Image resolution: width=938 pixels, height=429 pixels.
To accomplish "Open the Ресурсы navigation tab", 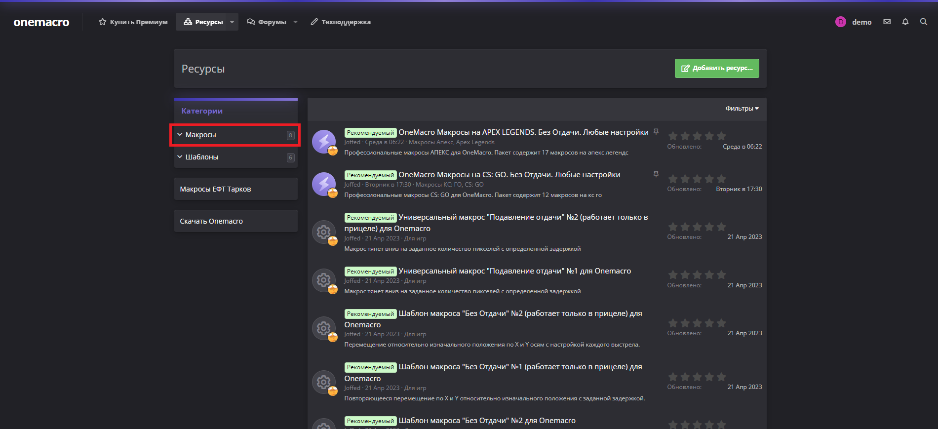I will click(203, 22).
